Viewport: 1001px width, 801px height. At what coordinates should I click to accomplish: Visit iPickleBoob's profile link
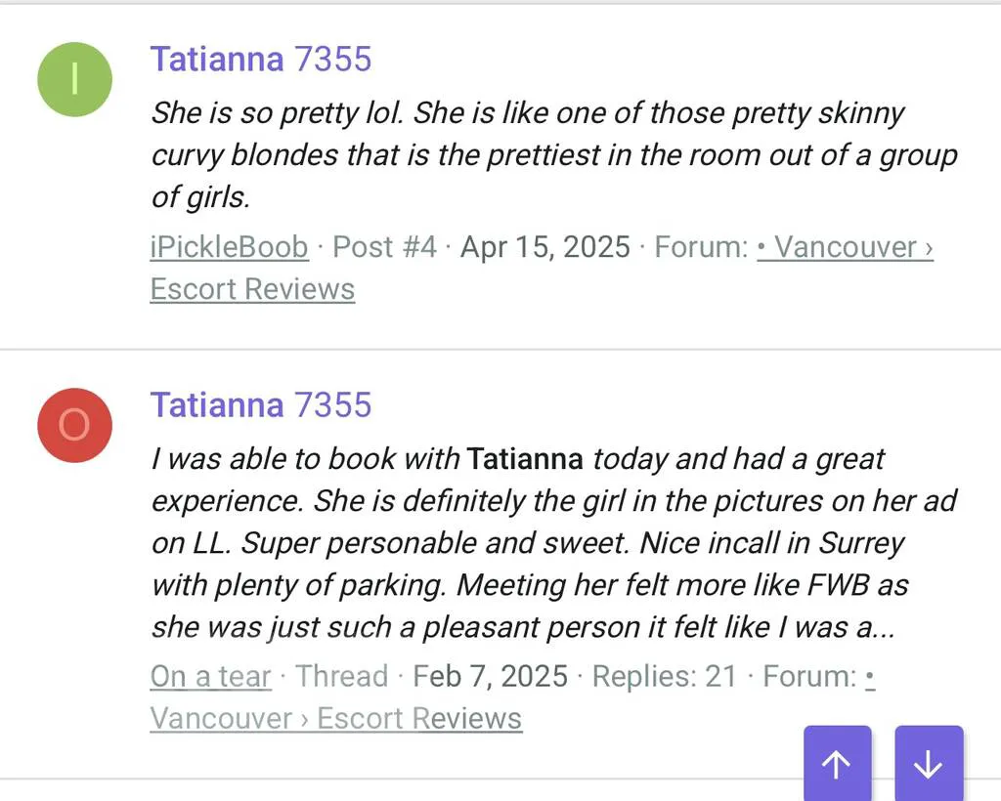coord(228,247)
